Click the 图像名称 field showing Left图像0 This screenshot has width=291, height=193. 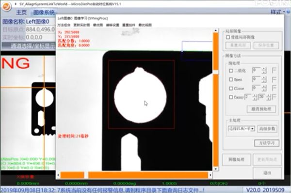tap(40, 22)
